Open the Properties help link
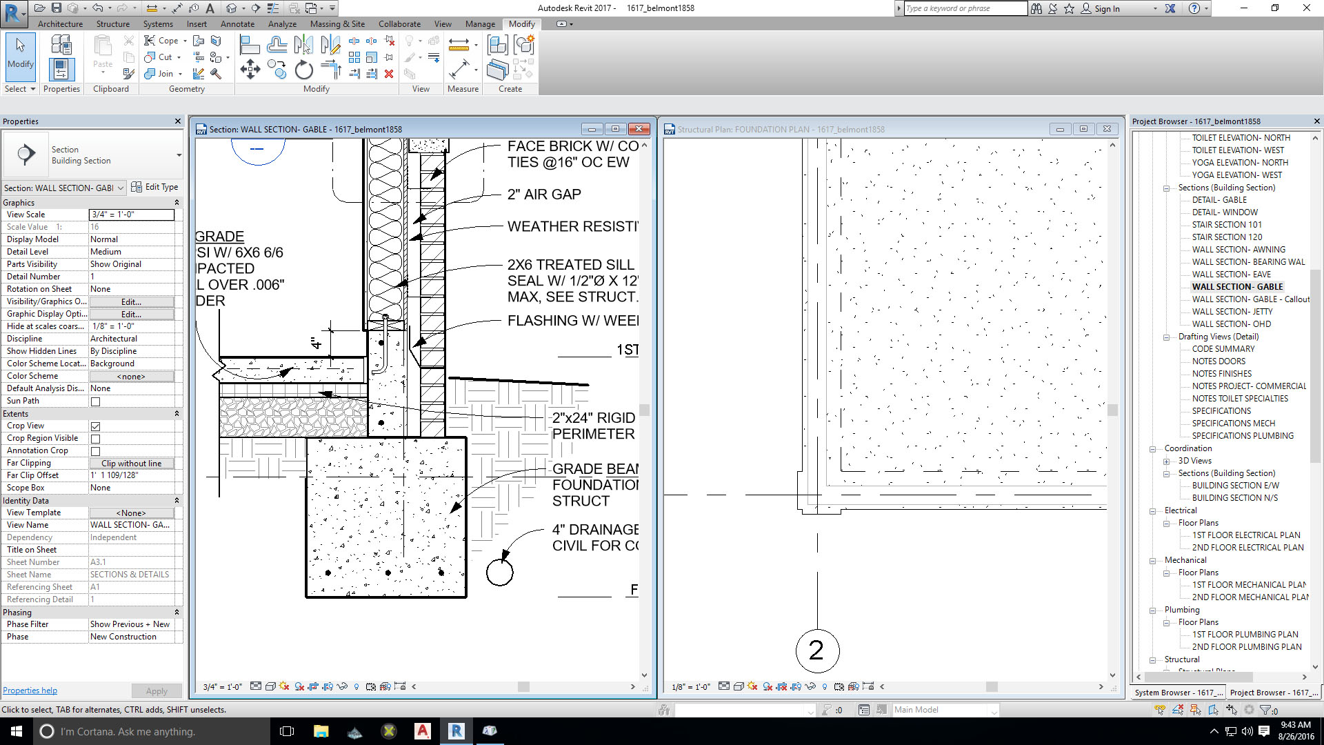The width and height of the screenshot is (1324, 745). pyautogui.click(x=30, y=691)
